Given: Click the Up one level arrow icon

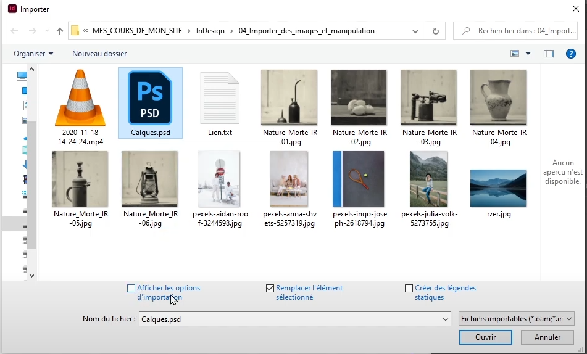Looking at the screenshot, I should coord(60,31).
